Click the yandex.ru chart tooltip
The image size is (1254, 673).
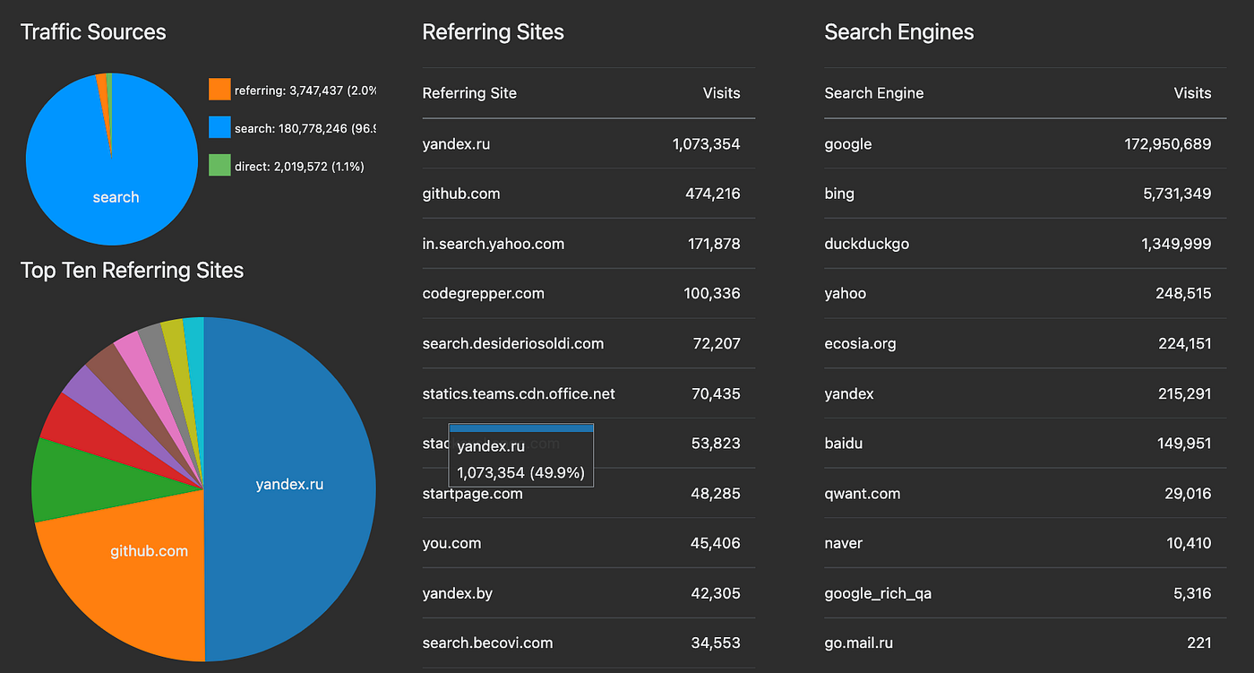coord(520,455)
